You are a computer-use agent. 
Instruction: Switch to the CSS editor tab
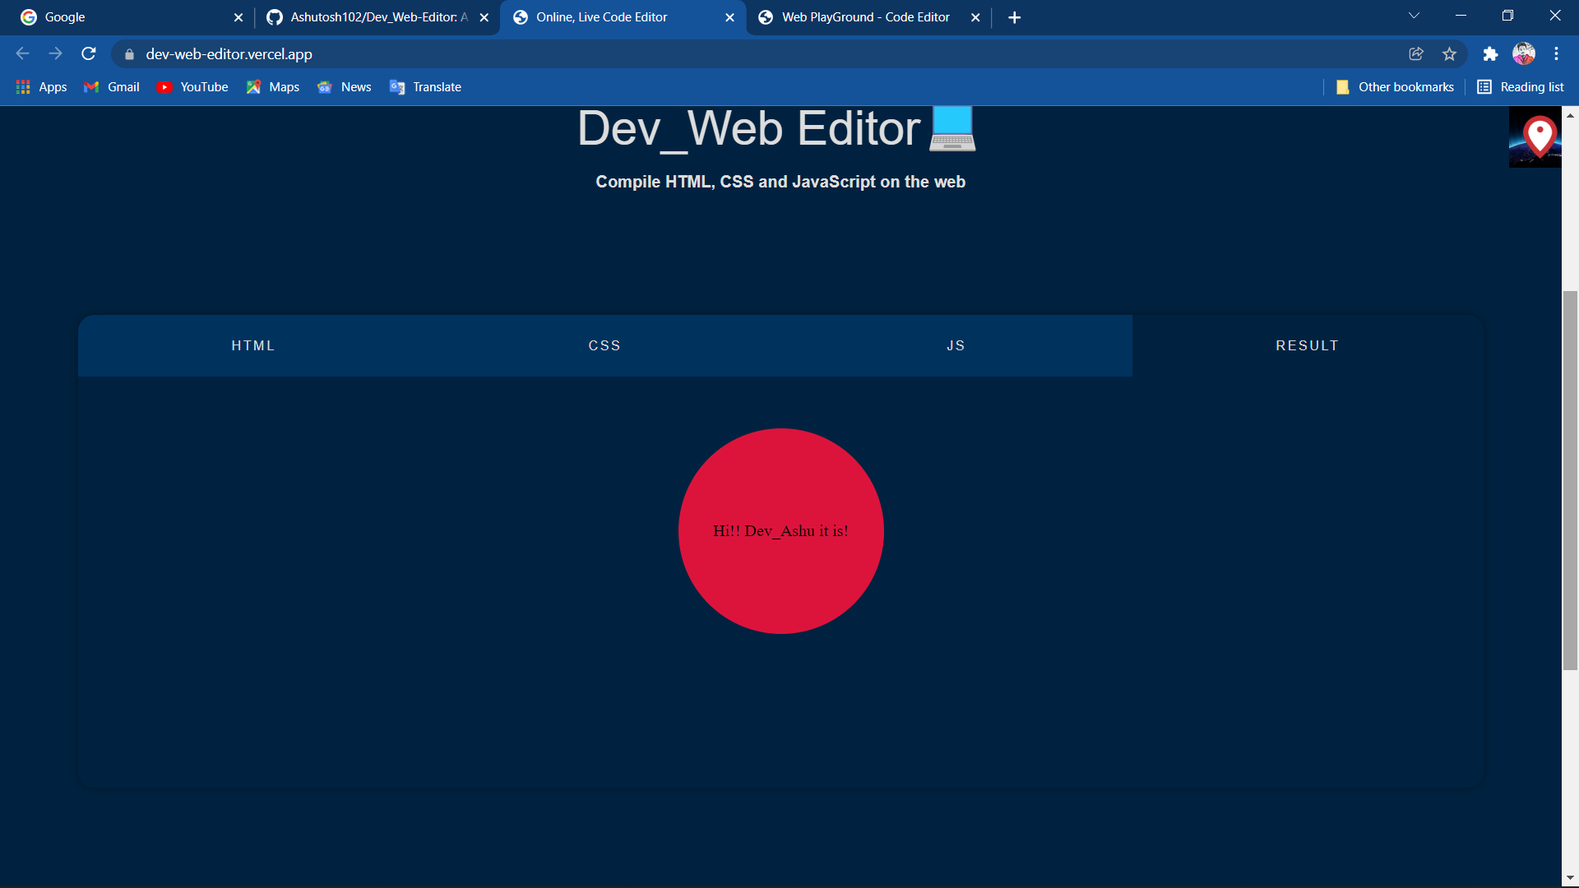604,346
